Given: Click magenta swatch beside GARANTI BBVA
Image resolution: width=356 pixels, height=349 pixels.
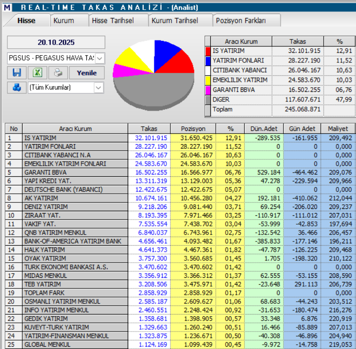Looking at the screenshot, I should pyautogui.click(x=208, y=90).
